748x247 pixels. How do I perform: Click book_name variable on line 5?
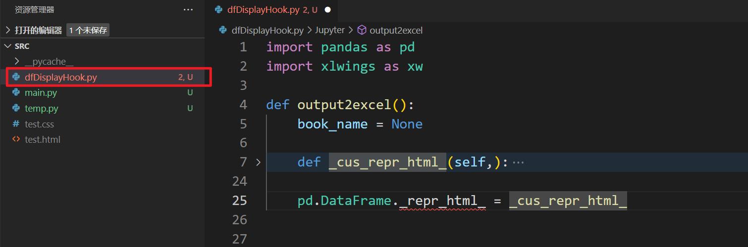[x=332, y=124]
